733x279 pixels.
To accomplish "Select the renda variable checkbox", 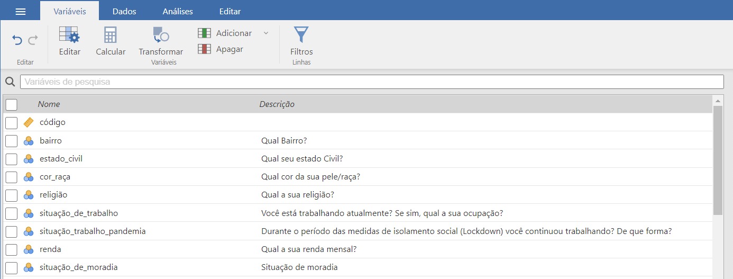I will click(12, 249).
